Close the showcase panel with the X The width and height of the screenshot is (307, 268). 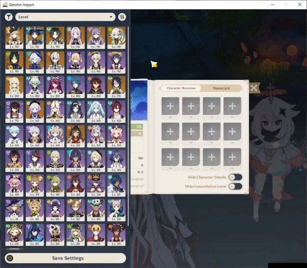[254, 88]
